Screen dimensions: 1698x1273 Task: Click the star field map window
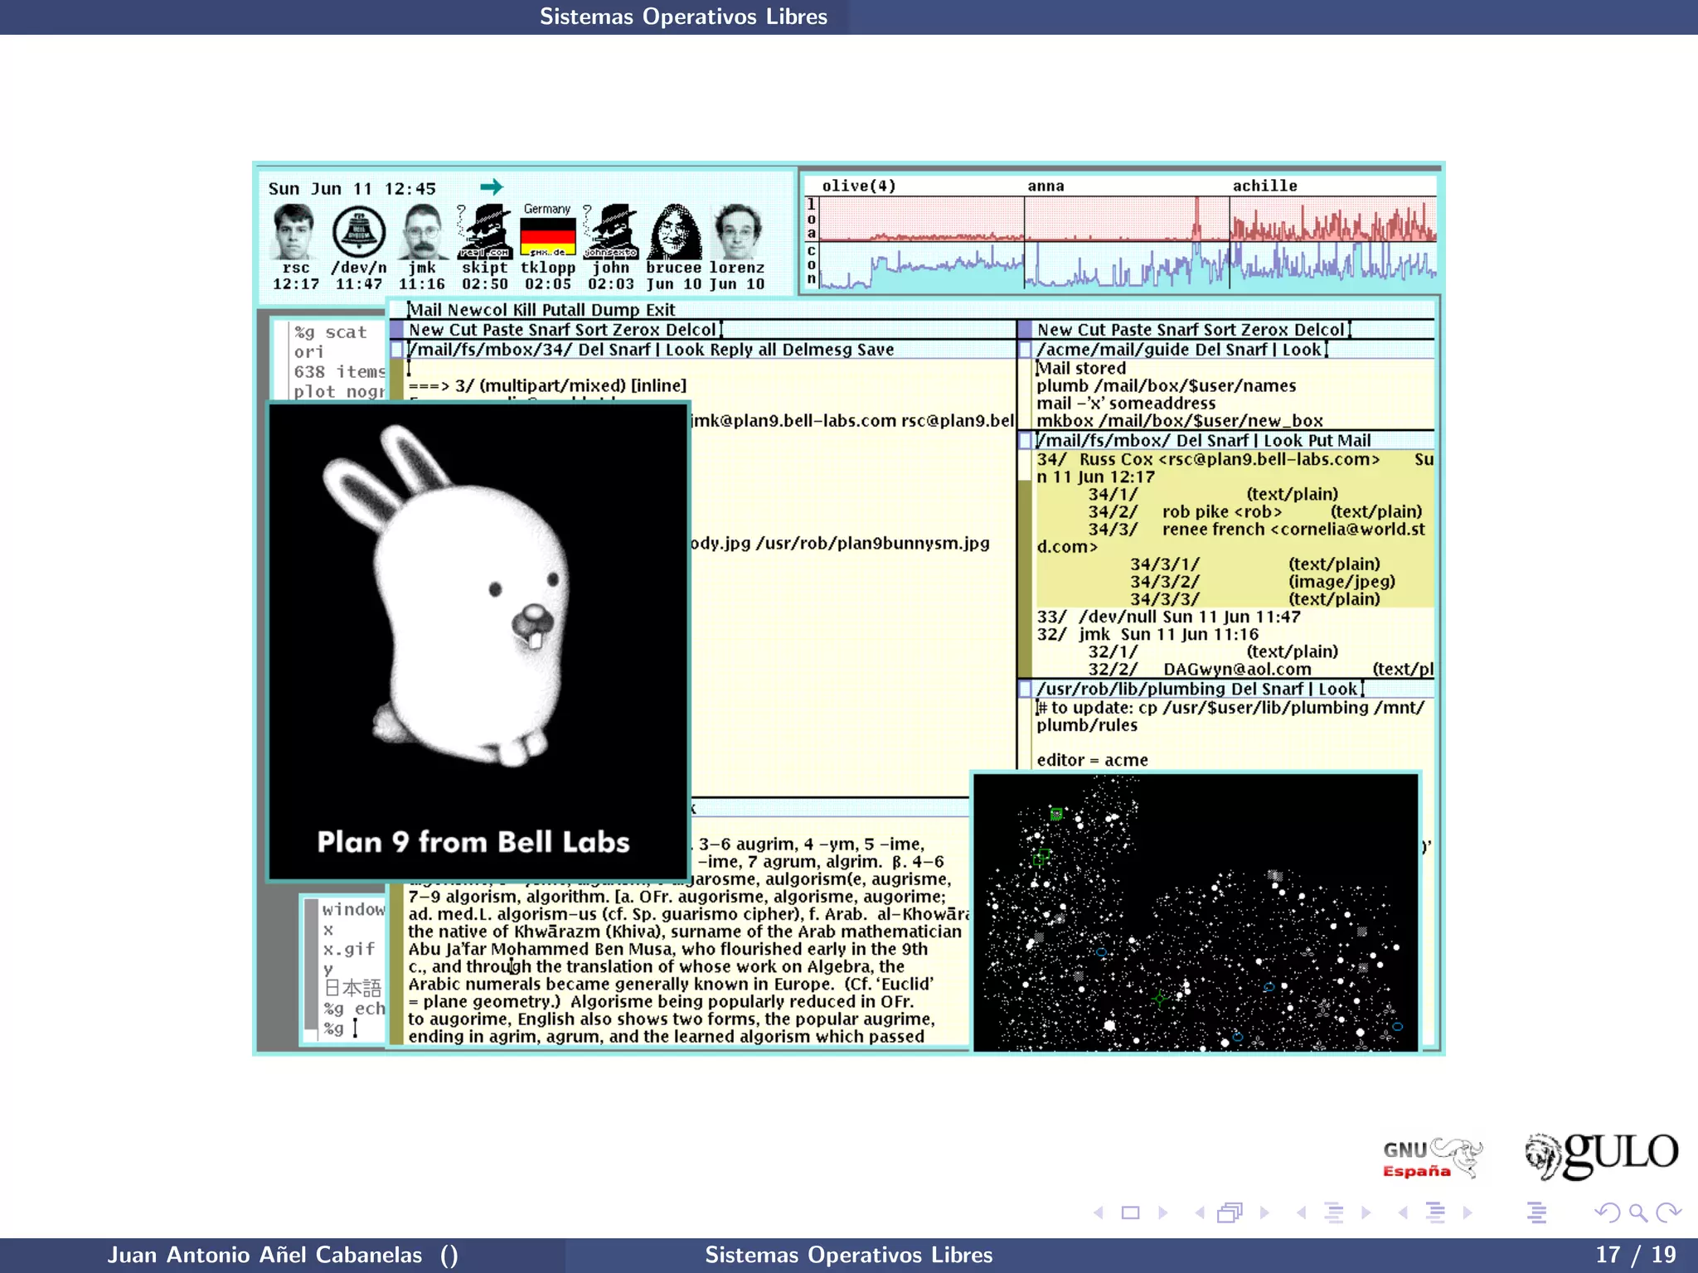point(1196,912)
